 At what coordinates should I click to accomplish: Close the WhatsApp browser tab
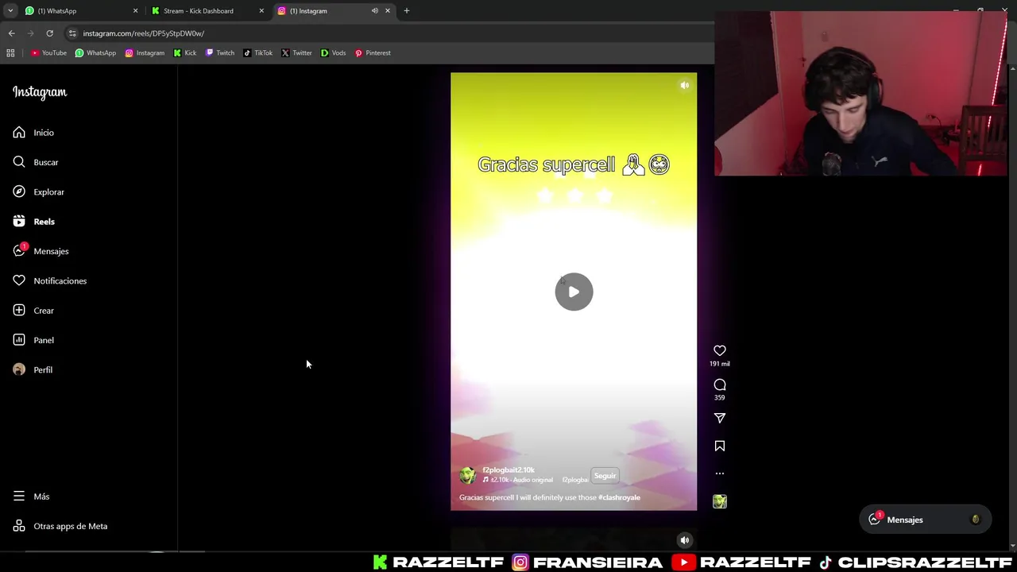pos(135,11)
